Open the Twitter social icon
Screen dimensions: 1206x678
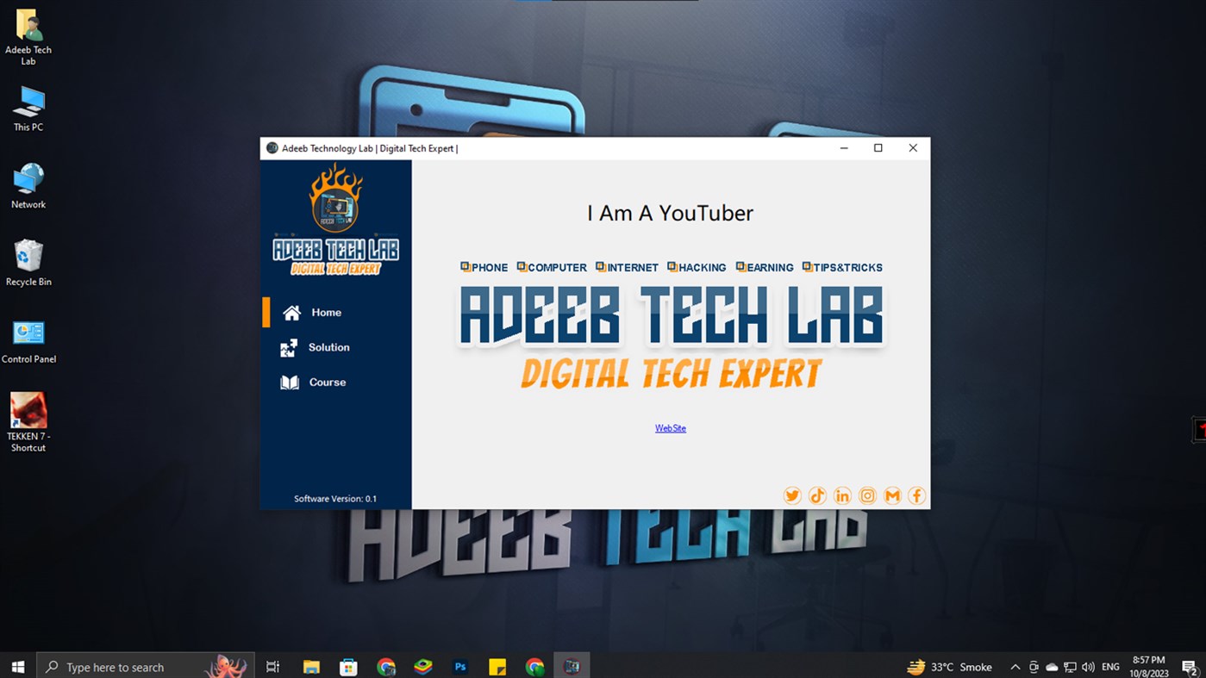[791, 495]
